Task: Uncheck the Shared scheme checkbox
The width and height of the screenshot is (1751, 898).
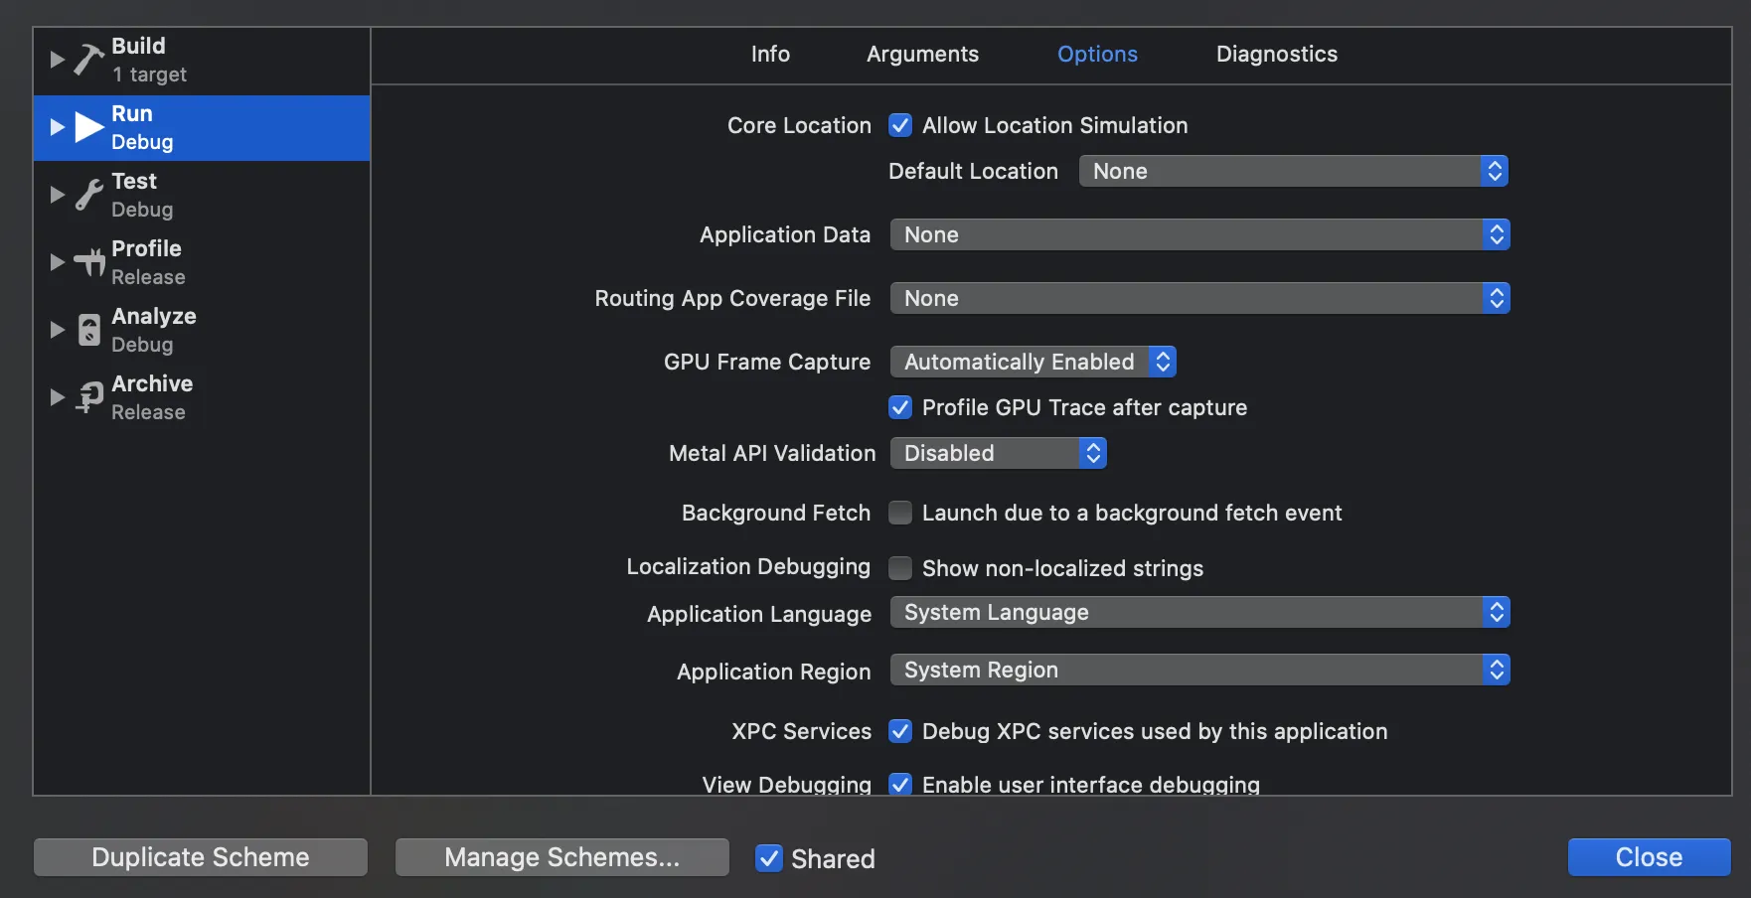Action: click(769, 858)
